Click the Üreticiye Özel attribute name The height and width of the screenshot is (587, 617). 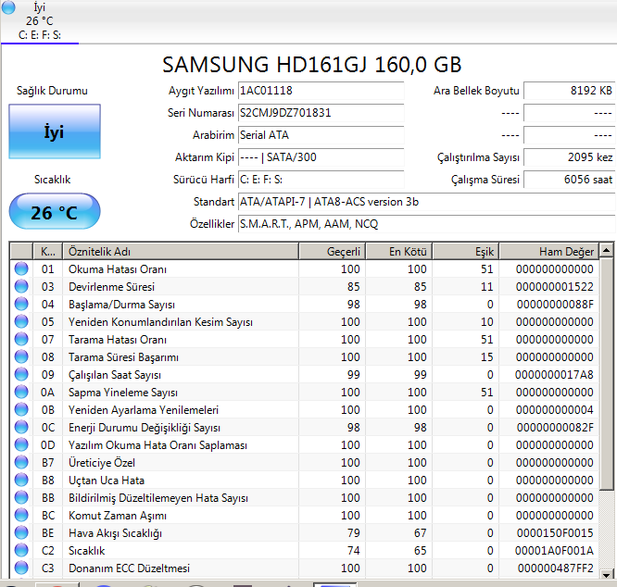[102, 463]
